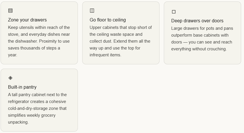The image size is (244, 133).
Task: Open the 'Built-in pantry' heading
Action: point(22,87)
